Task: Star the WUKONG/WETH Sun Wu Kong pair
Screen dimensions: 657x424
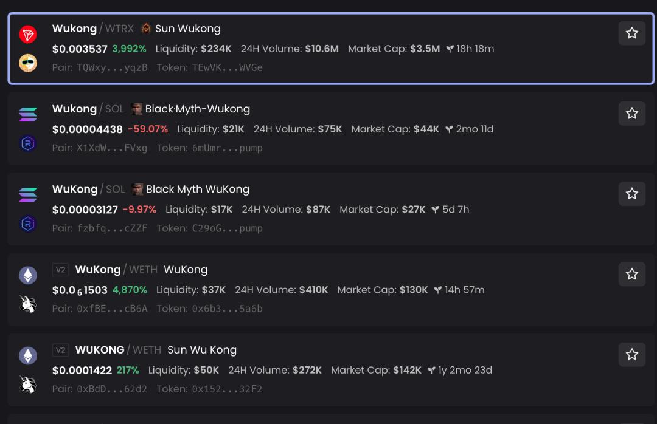Action: (x=631, y=355)
